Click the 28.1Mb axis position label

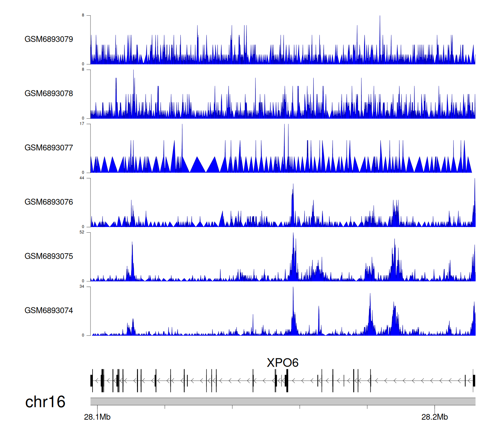[x=97, y=417]
